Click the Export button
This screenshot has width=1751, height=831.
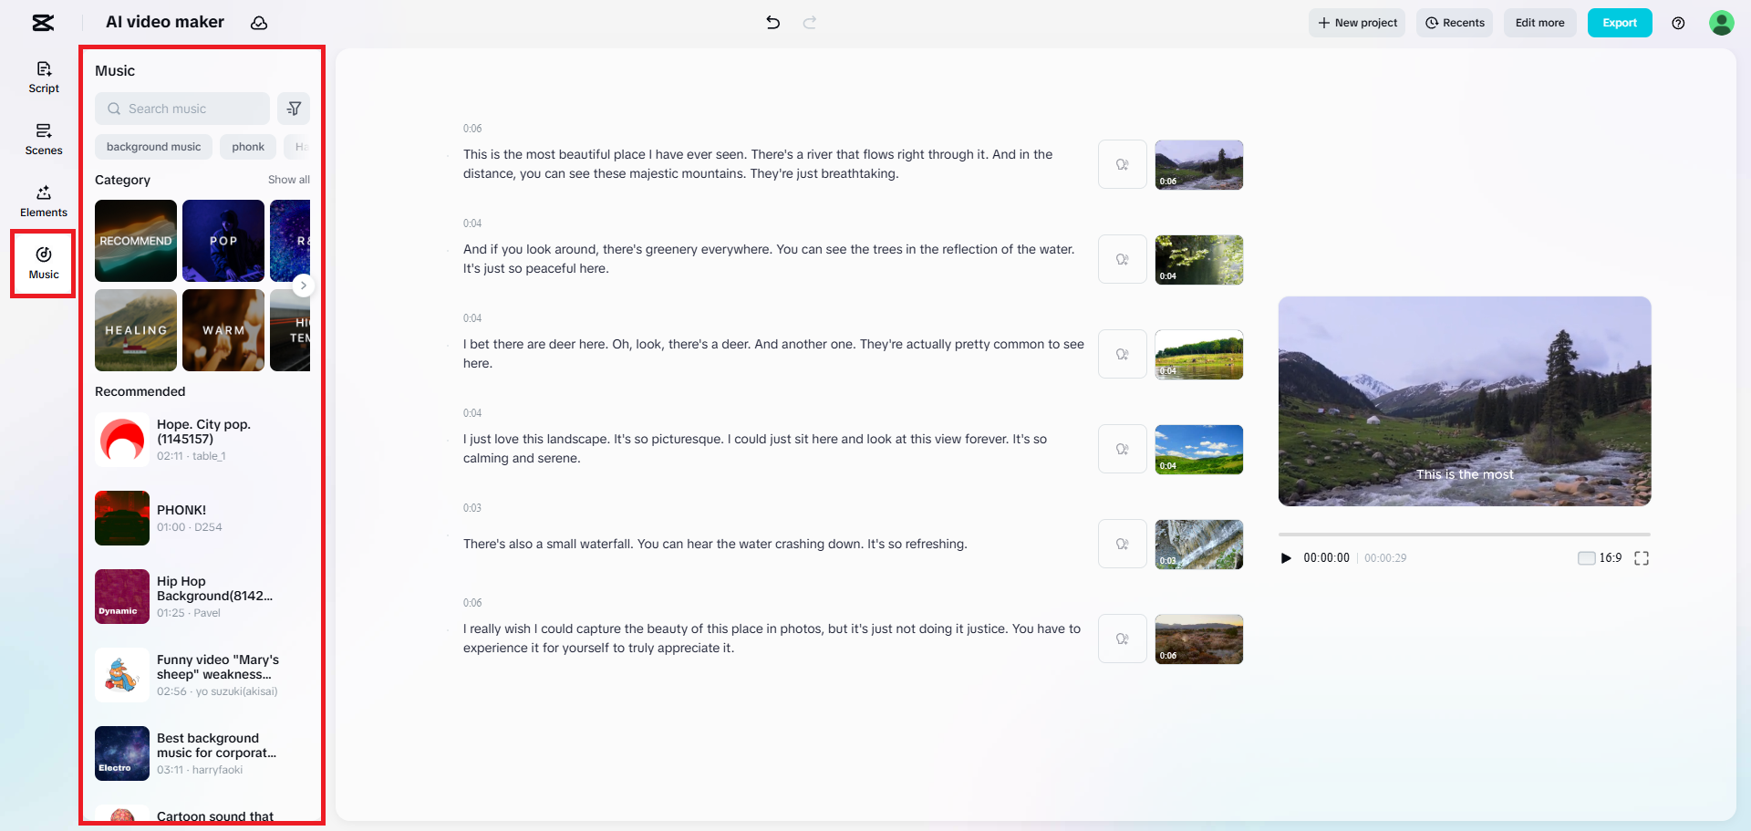click(1619, 23)
